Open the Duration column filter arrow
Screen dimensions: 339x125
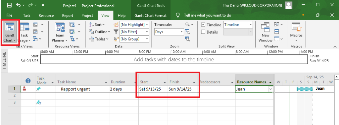point(135,83)
